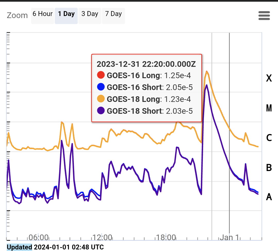This screenshot has height=251, width=278.
Task: Click the purple GOES-18 Short dot
Action: (x=101, y=111)
